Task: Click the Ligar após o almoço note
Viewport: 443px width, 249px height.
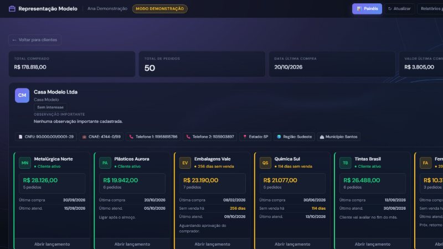Action: (117, 217)
